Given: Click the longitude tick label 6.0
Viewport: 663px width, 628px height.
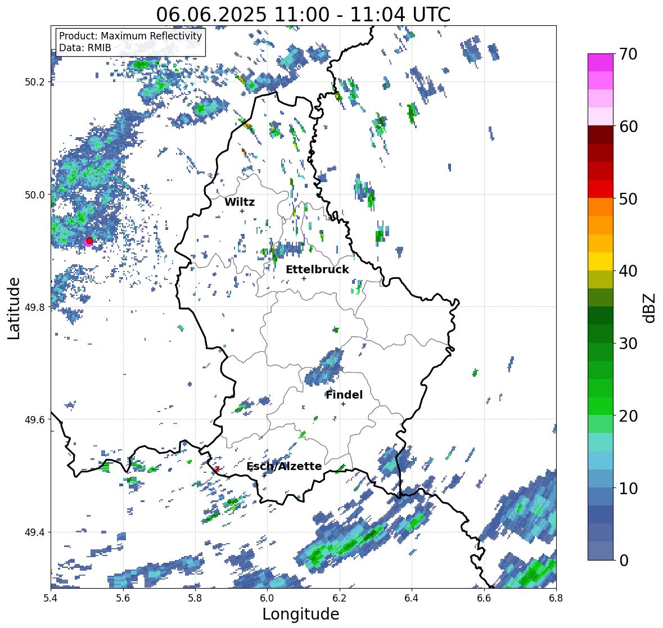Looking at the screenshot, I should 267,598.
